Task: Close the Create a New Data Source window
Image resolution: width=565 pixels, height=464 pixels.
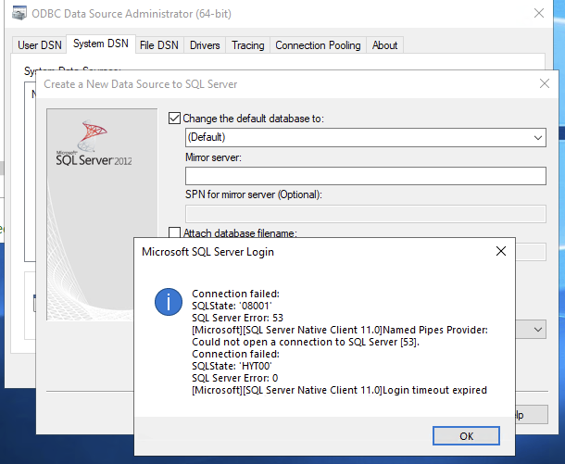Action: 544,83
